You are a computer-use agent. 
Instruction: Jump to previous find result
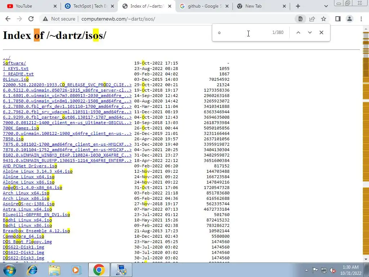tap(298, 32)
